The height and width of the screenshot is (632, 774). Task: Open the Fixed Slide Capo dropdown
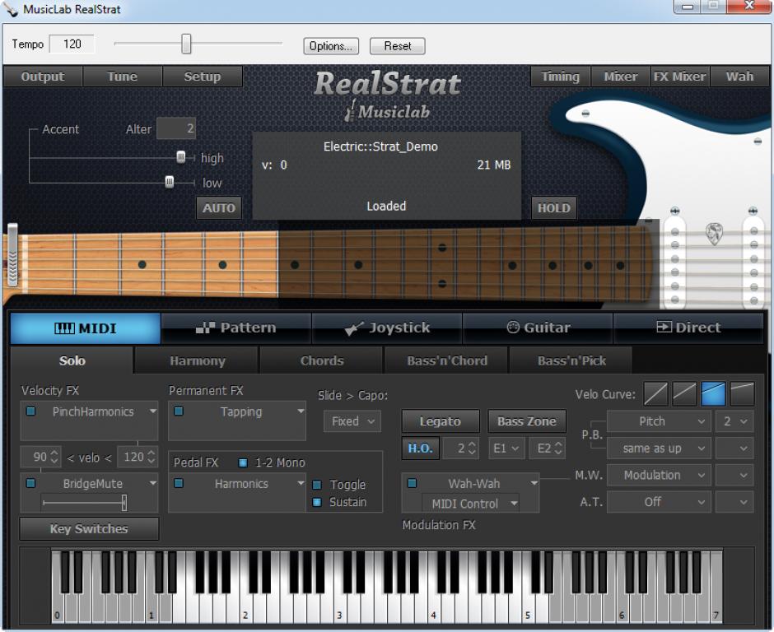tap(352, 421)
